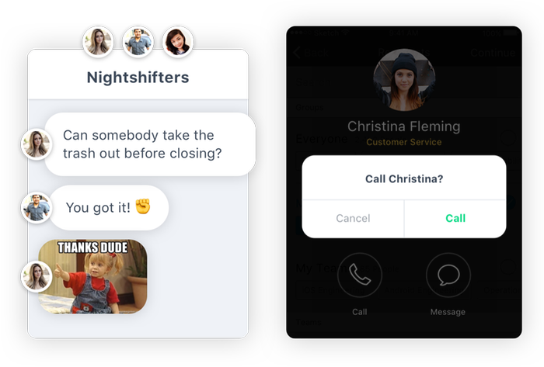Tap the back chevron in dimmed header
Viewport: 544px width, 367px height.
(297, 53)
